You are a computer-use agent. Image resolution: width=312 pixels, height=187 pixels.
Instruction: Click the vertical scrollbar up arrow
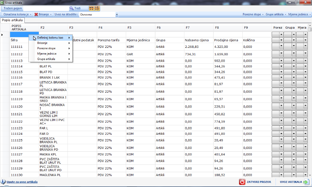[x=310, y=26]
